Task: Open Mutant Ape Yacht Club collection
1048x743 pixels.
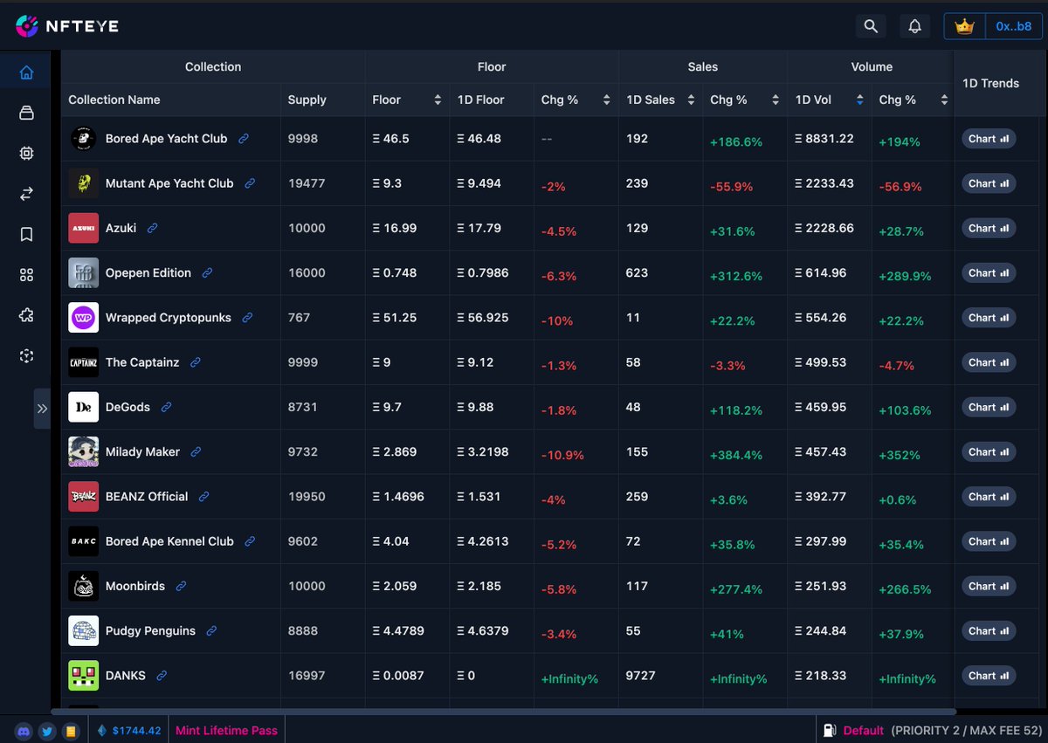Action: pyautogui.click(x=169, y=183)
